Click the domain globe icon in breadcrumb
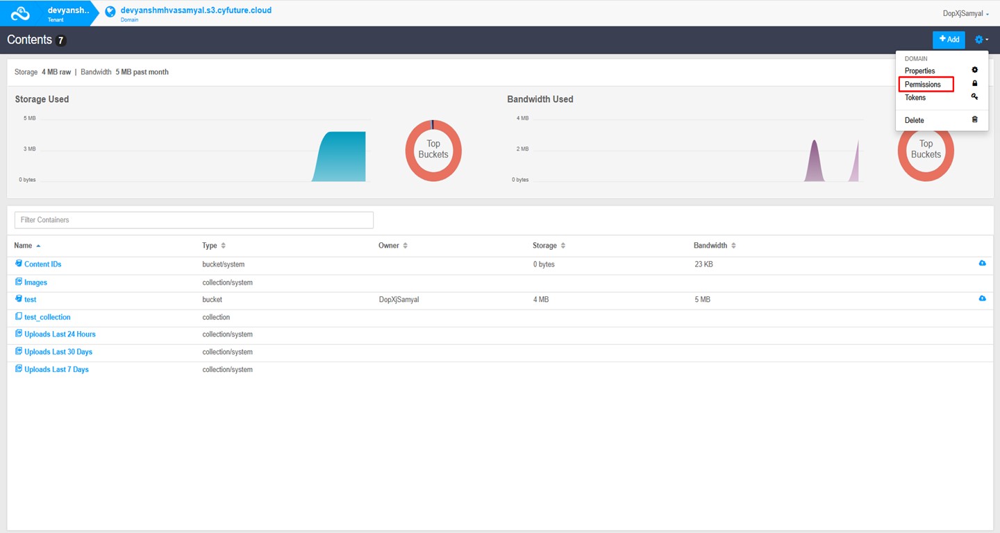Screen dimensions: 1000x533 110,12
